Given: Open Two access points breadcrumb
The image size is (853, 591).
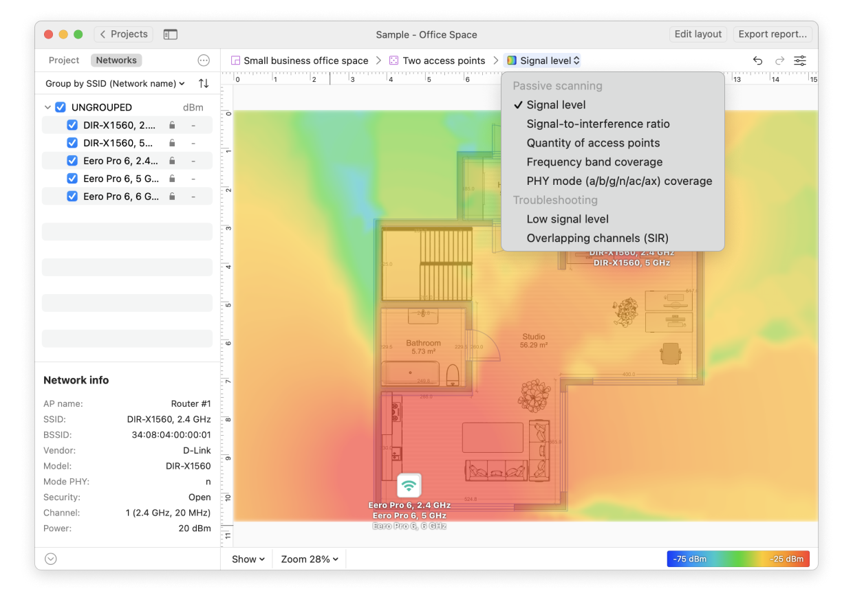Looking at the screenshot, I should click(444, 60).
